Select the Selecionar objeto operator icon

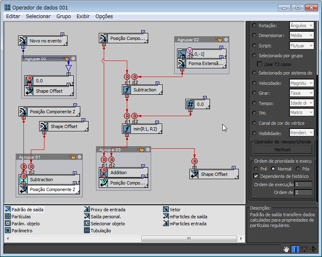86,224
